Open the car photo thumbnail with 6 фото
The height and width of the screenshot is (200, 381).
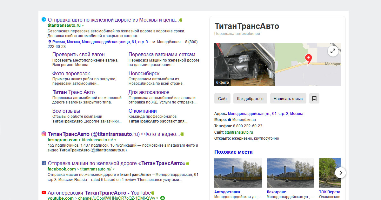(x=245, y=64)
